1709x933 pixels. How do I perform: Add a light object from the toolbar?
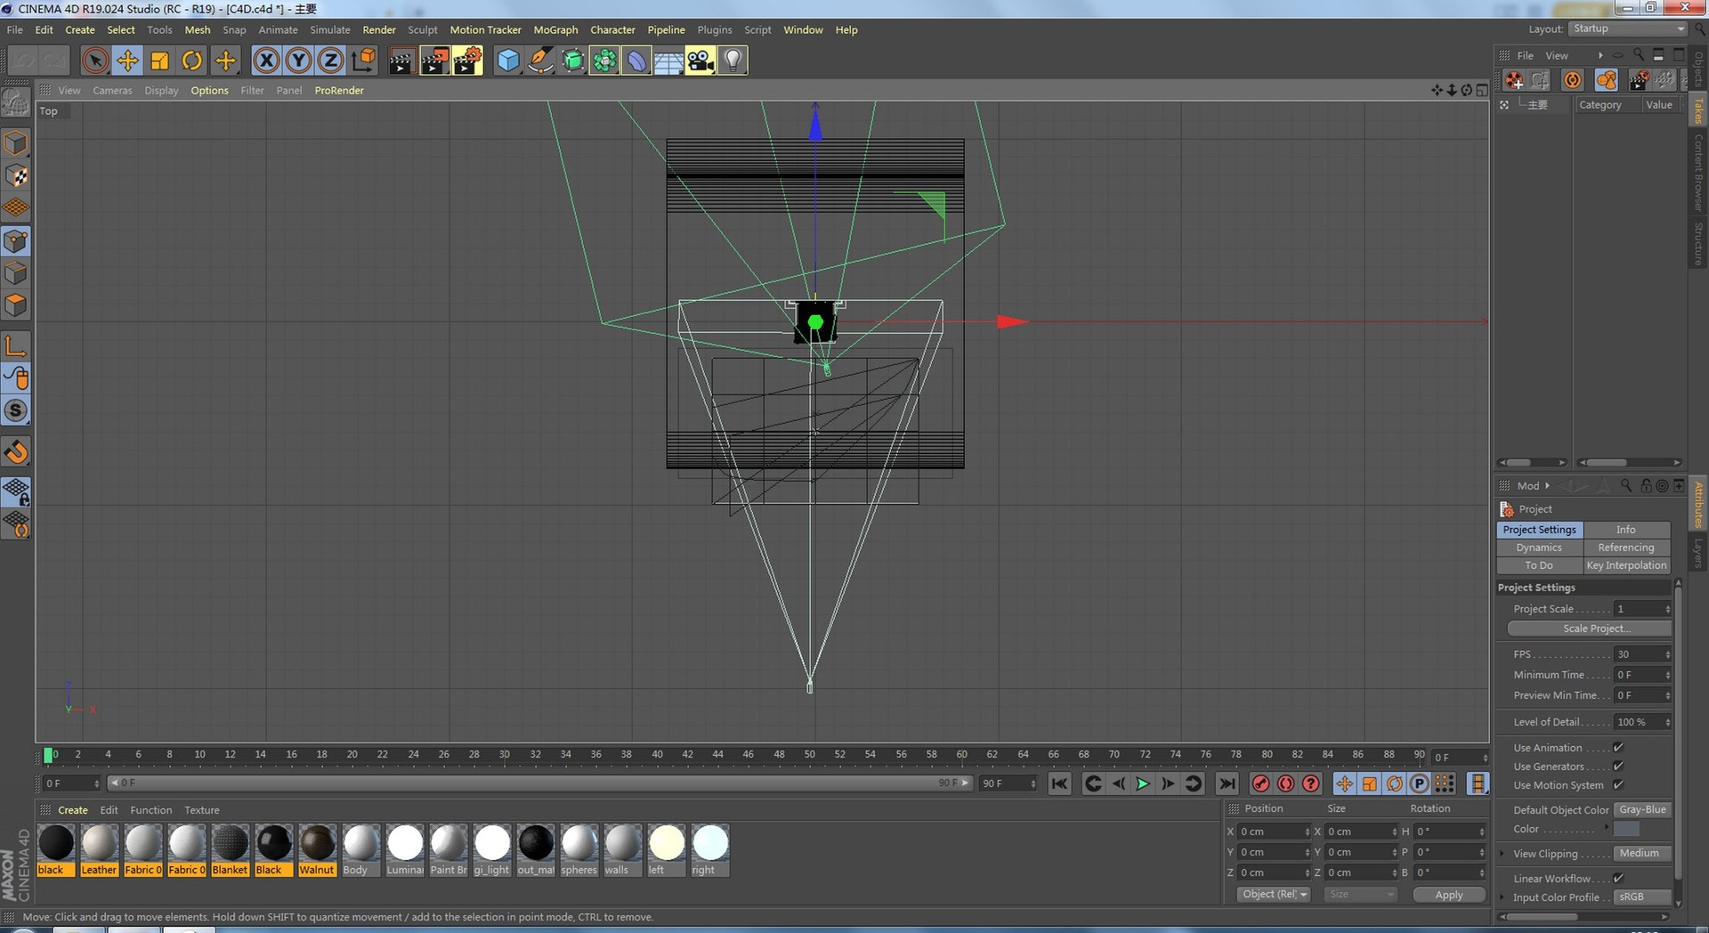point(733,61)
